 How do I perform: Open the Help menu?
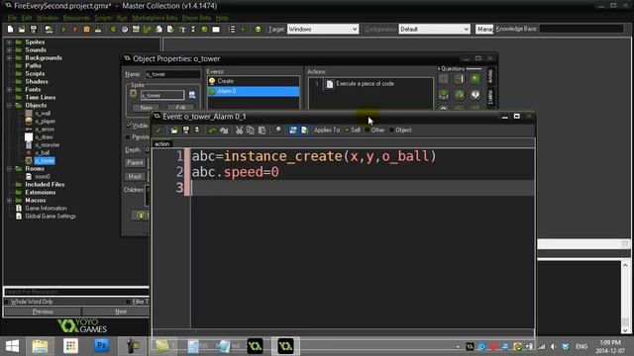[x=222, y=18]
